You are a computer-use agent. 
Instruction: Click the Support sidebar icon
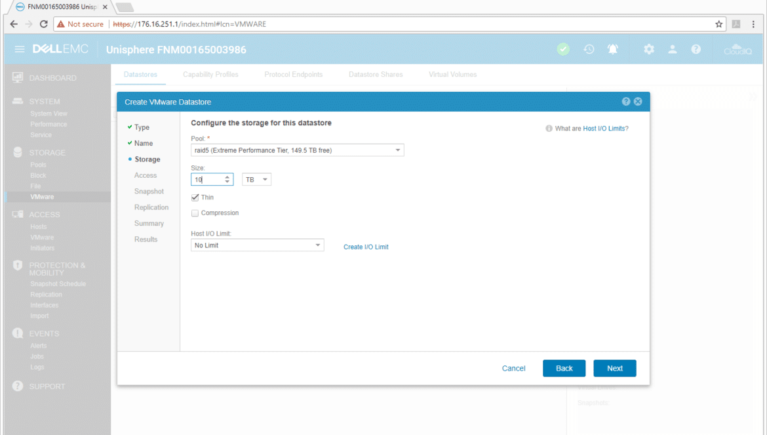[x=18, y=386]
